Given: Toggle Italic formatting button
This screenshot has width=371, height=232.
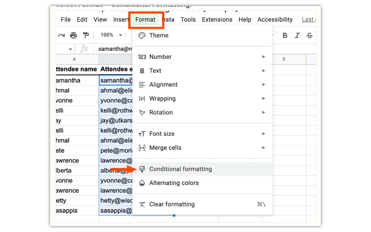Looking at the screenshot, I should coord(297,35).
